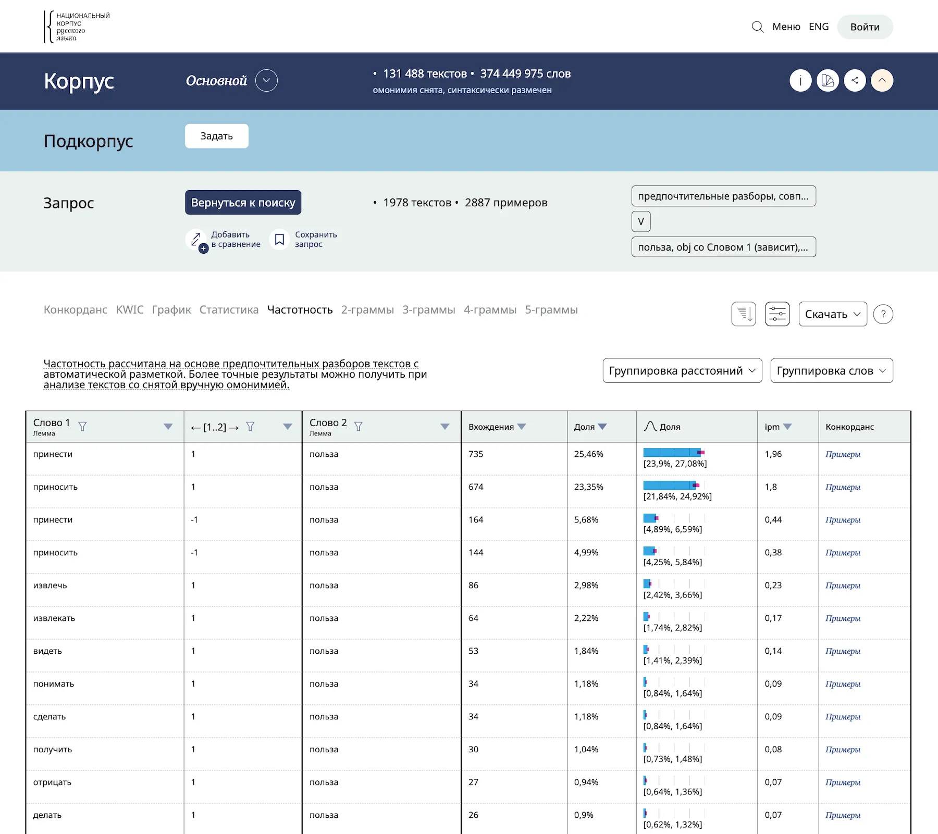938x834 pixels.
Task: Expand Слово 2 column sort dropdown
Action: 445,427
